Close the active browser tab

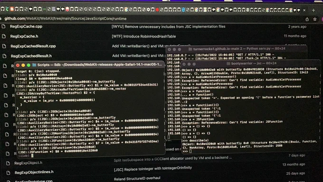304,10
